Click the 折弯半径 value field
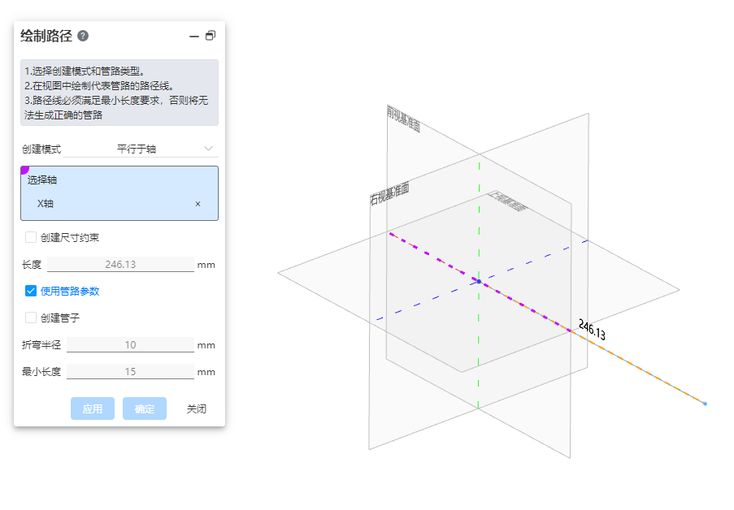This screenshot has height=510, width=734. [130, 344]
